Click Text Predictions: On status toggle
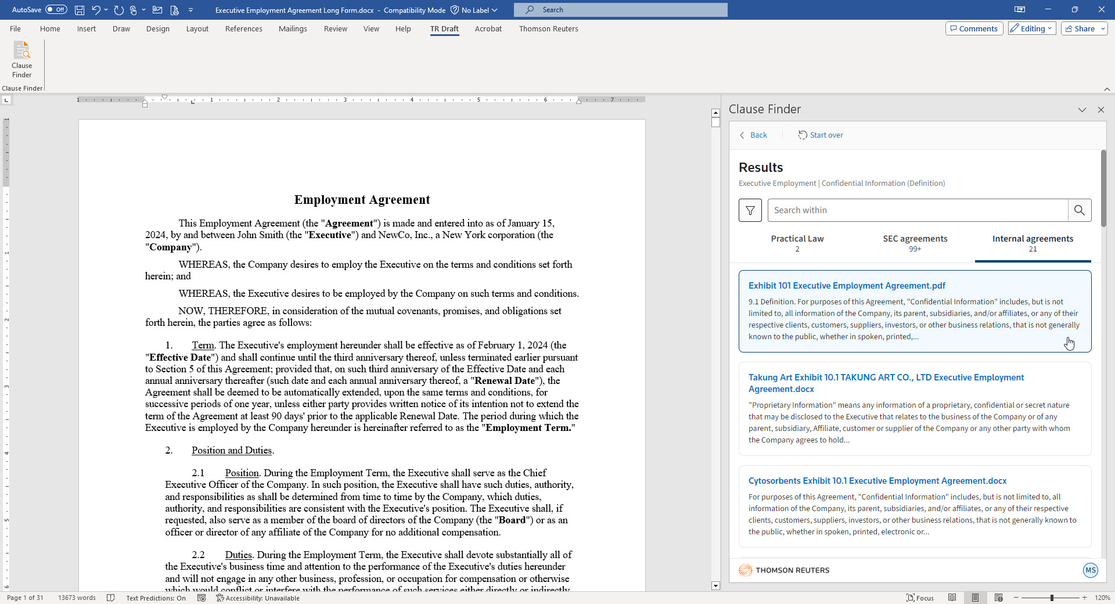1115x604 pixels. pyautogui.click(x=156, y=598)
